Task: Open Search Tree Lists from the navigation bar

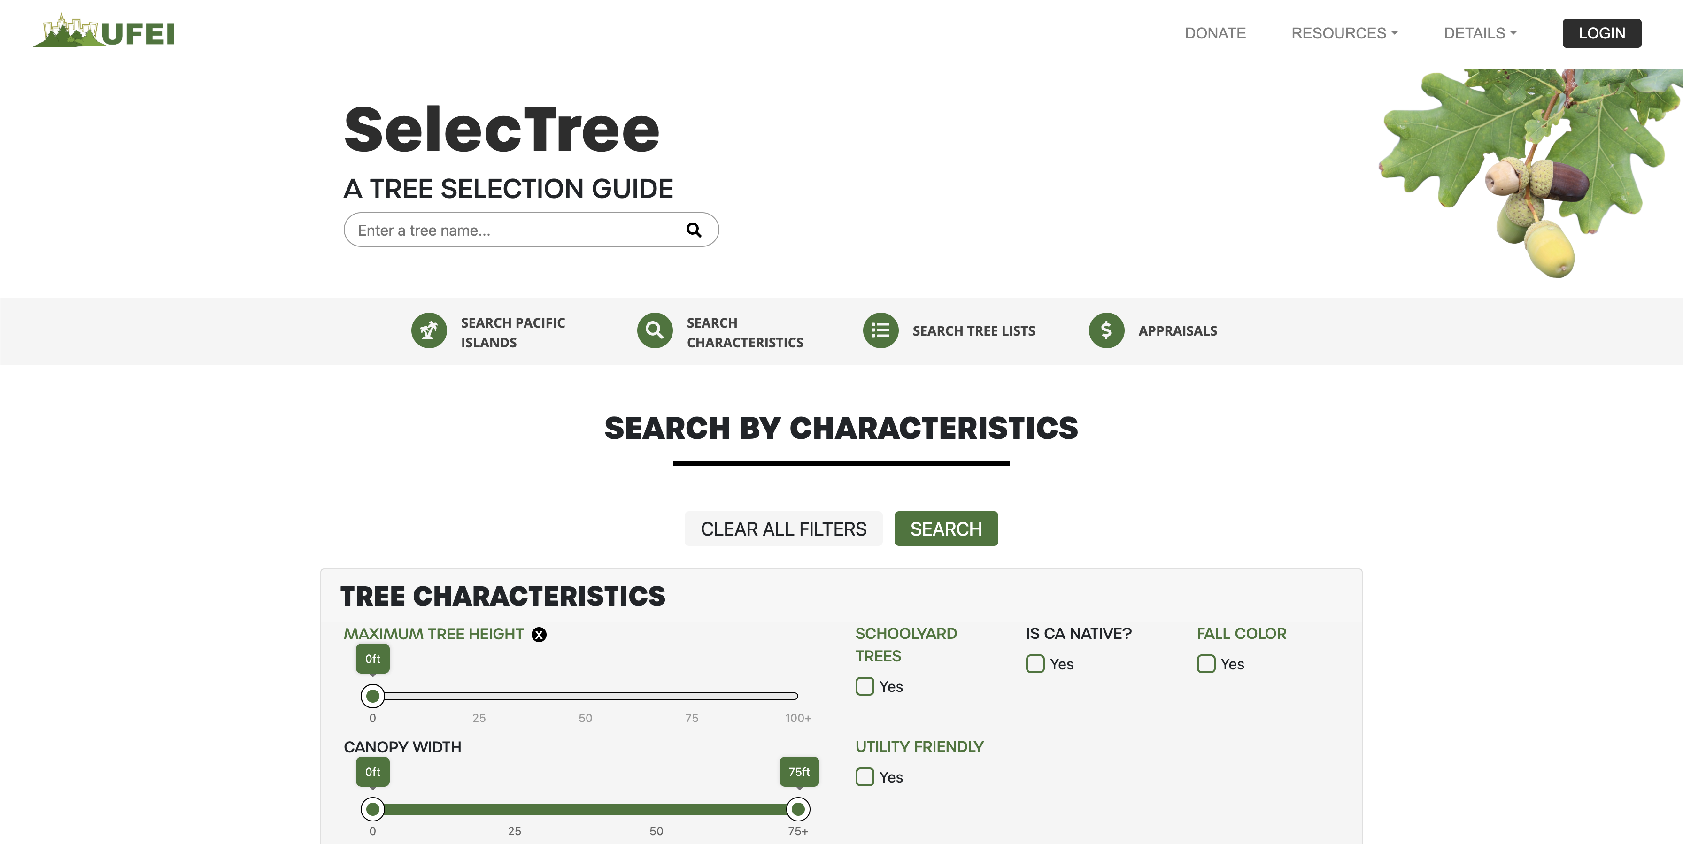Action: (x=973, y=330)
